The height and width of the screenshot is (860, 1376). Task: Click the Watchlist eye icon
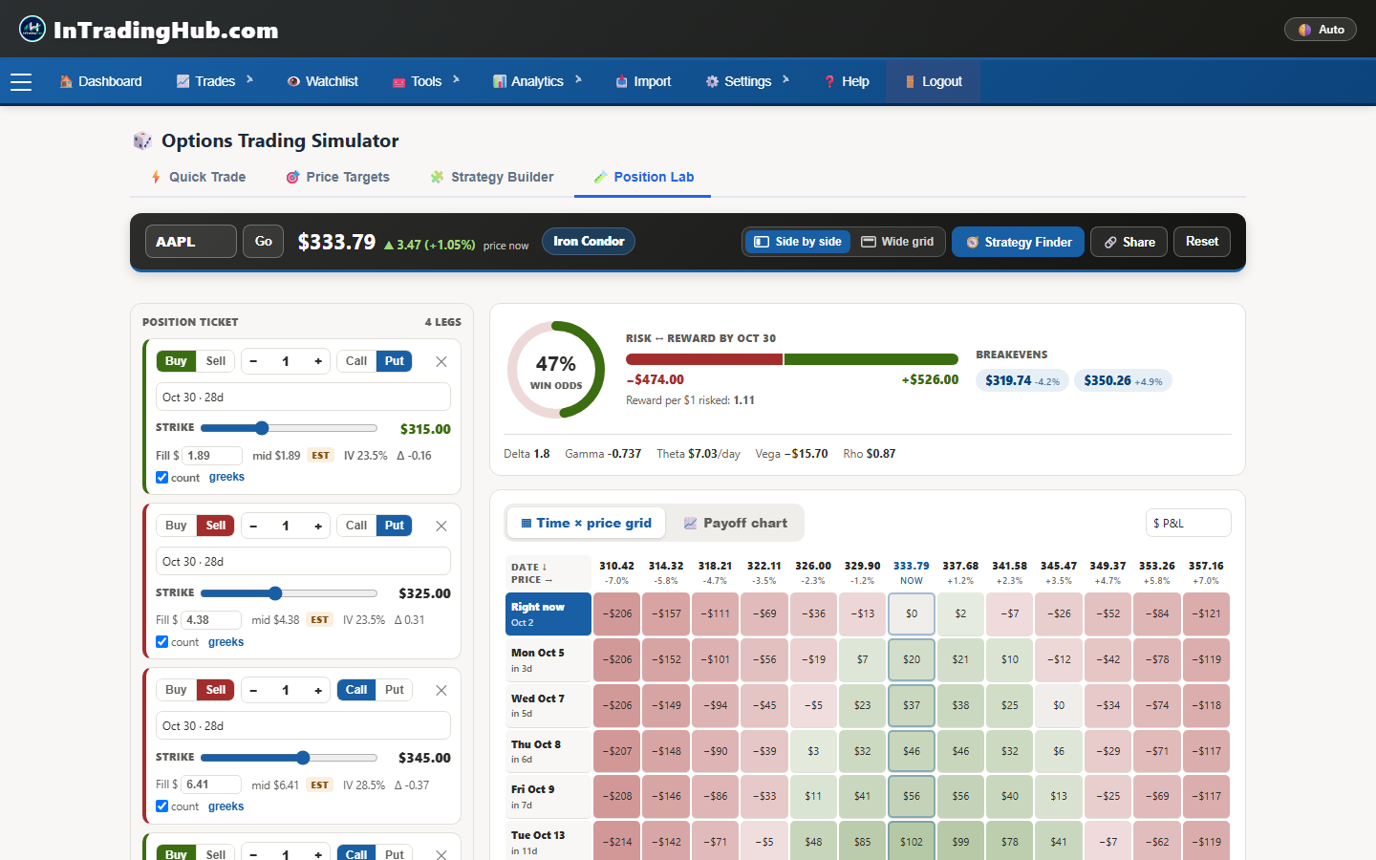(293, 81)
